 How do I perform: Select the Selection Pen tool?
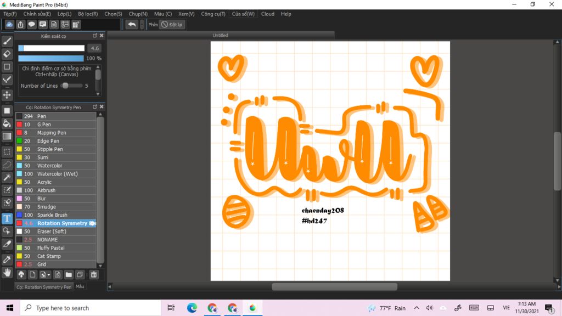7,190
